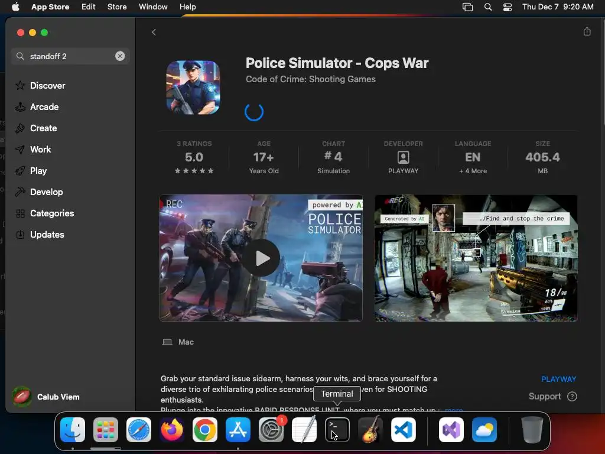
Task: Open Launchpad from the Dock
Action: (x=106, y=430)
